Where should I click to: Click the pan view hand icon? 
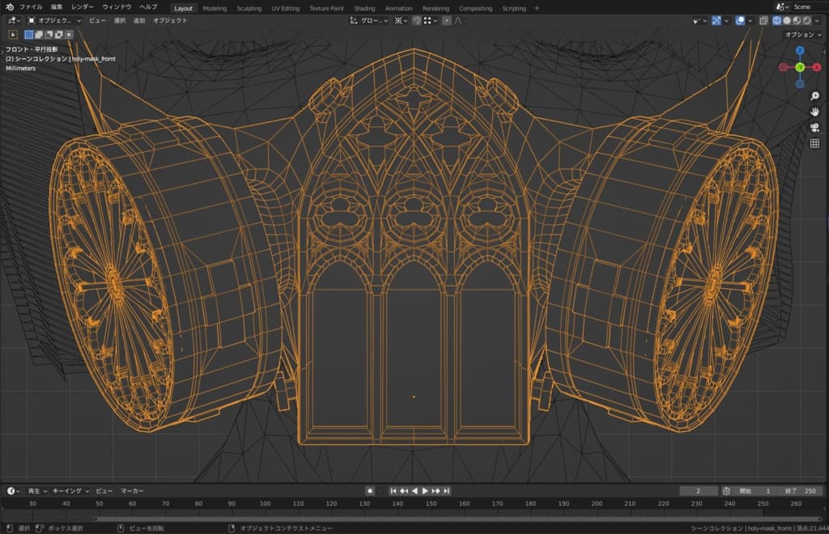[815, 112]
